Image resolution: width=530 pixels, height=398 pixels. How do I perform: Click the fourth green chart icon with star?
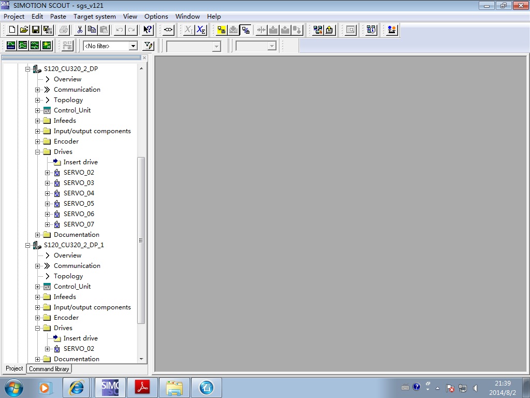click(46, 46)
